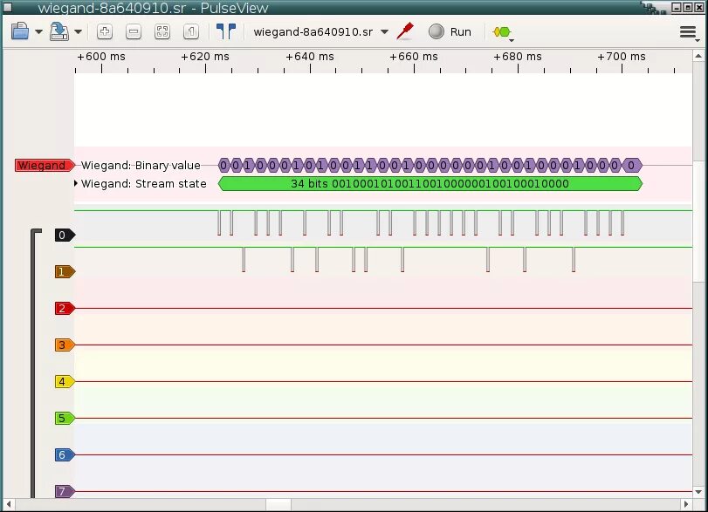Toggle the cursors flag icon
The height and width of the screenshot is (512, 708).
point(226,31)
